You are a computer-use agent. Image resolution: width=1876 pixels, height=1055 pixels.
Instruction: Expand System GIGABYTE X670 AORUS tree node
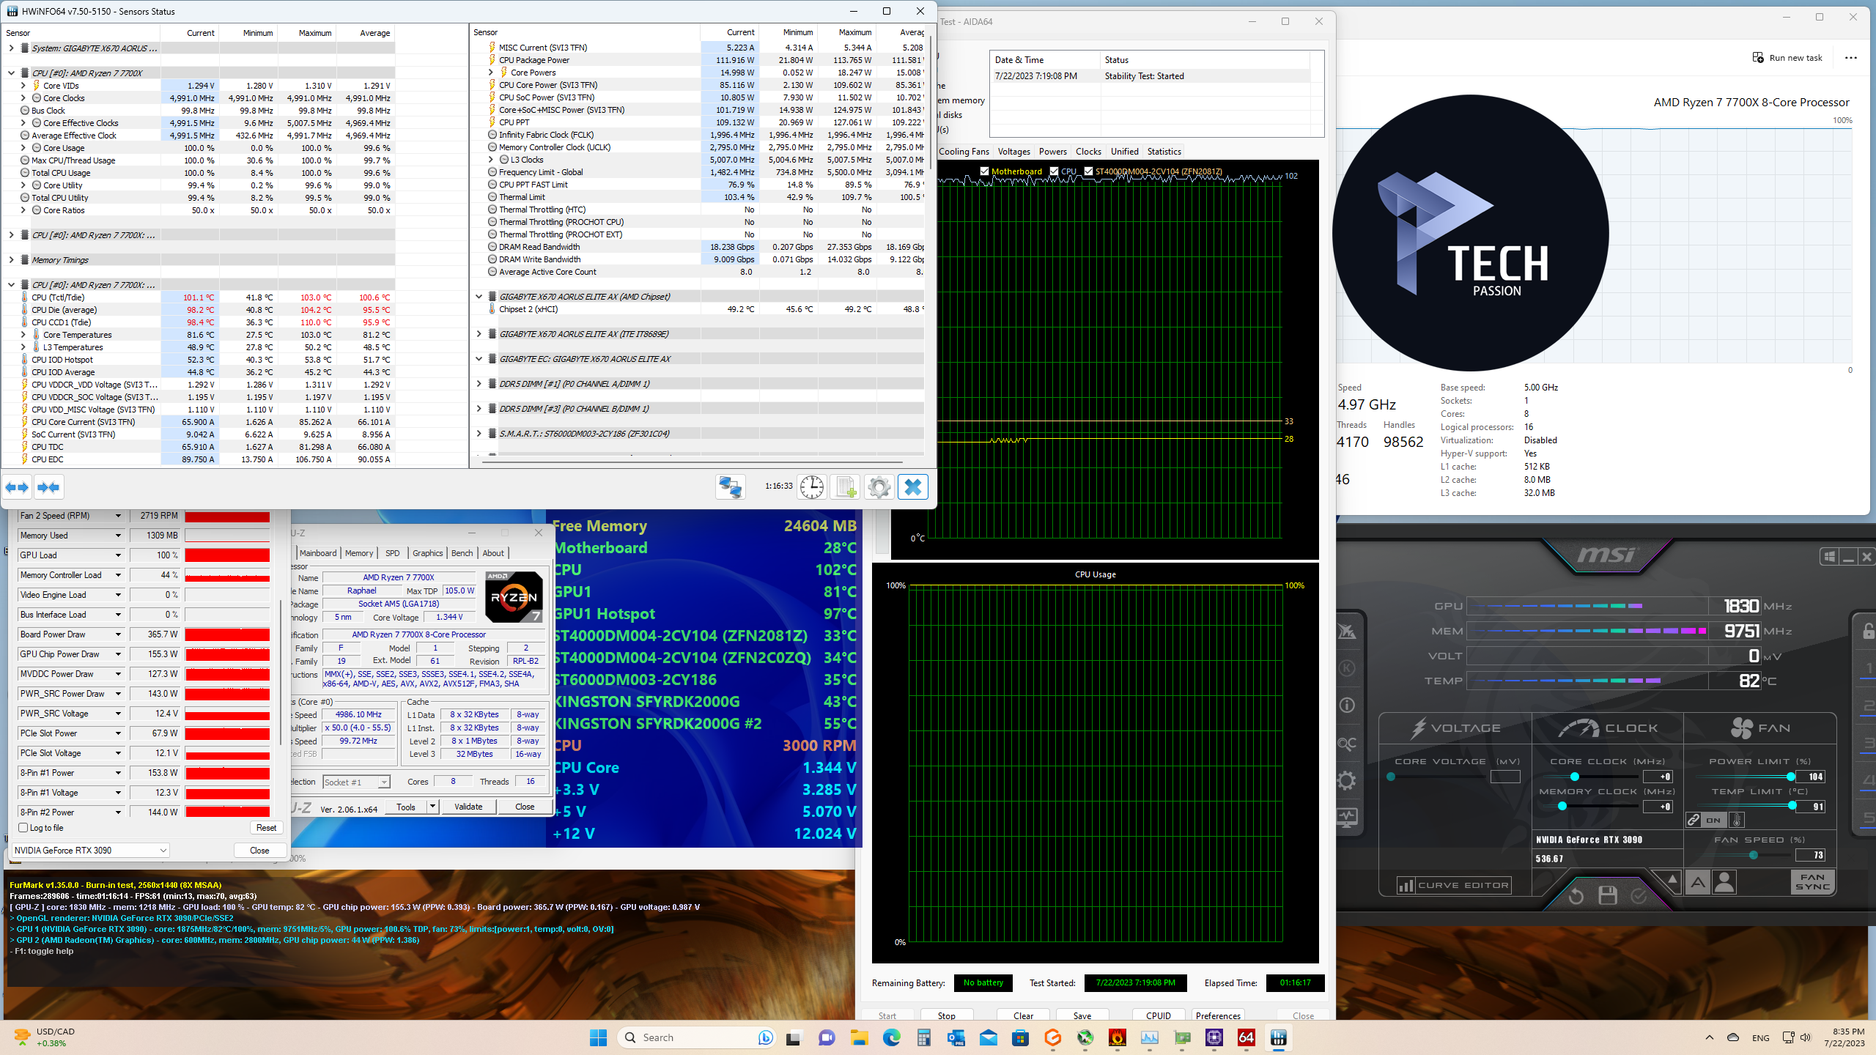(x=11, y=48)
